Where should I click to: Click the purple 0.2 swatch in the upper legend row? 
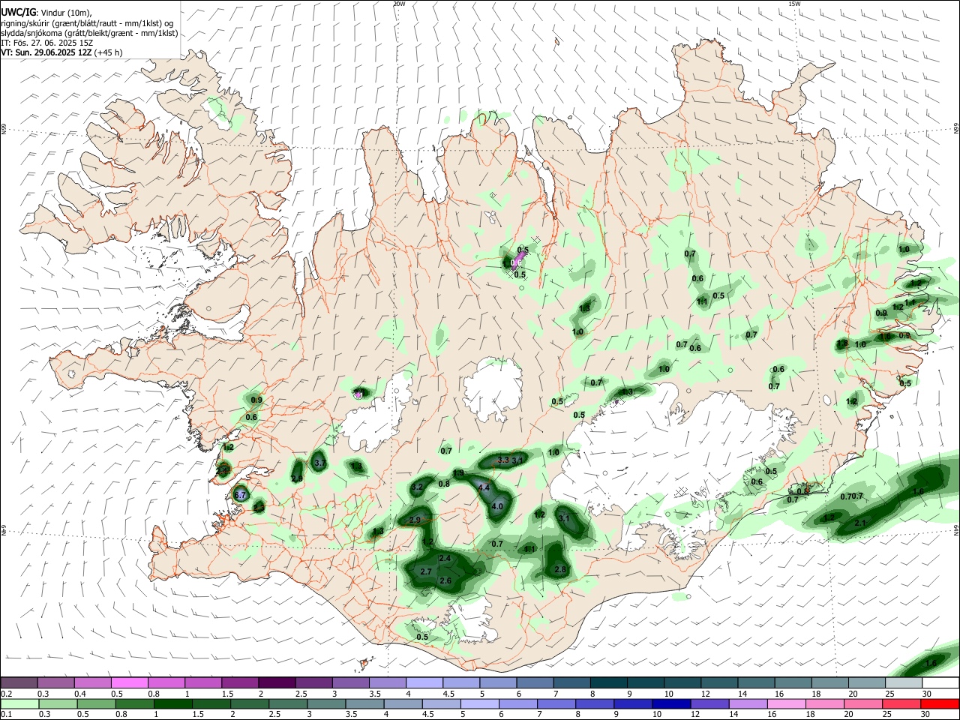pyautogui.click(x=19, y=682)
